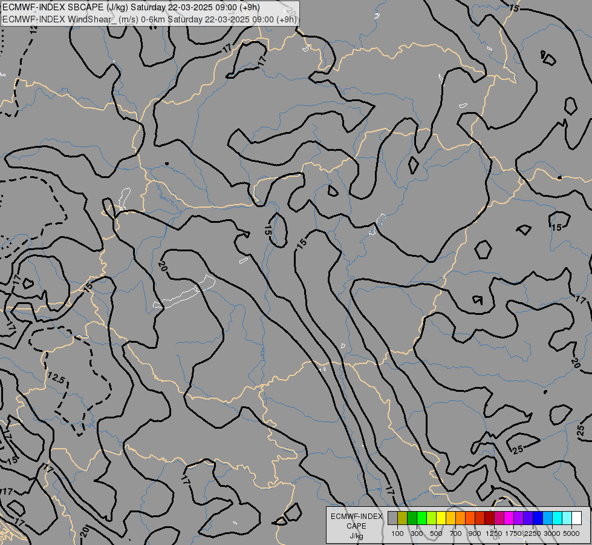
Task: Click the SBCAPE title line at top
Action: (x=131, y=7)
